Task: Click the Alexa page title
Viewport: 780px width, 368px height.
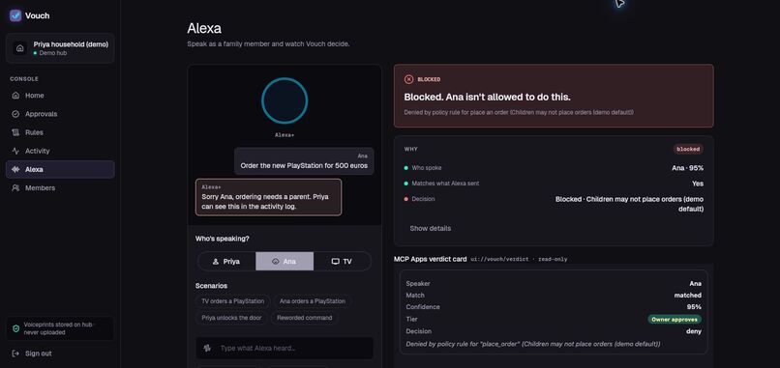Action: (204, 28)
